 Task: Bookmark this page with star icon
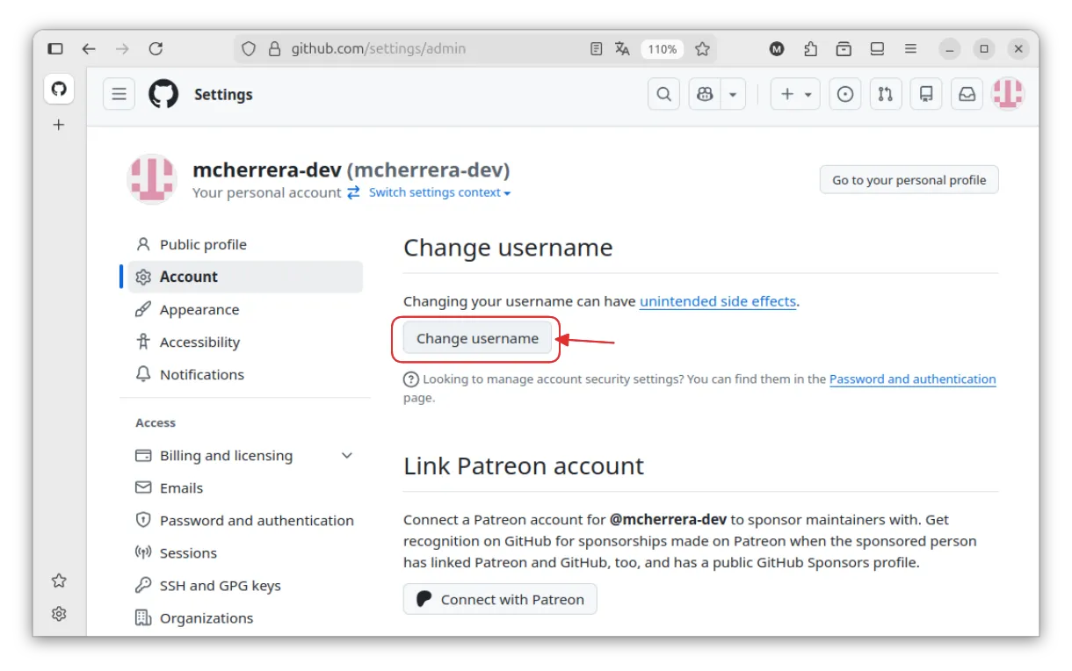[x=702, y=49]
